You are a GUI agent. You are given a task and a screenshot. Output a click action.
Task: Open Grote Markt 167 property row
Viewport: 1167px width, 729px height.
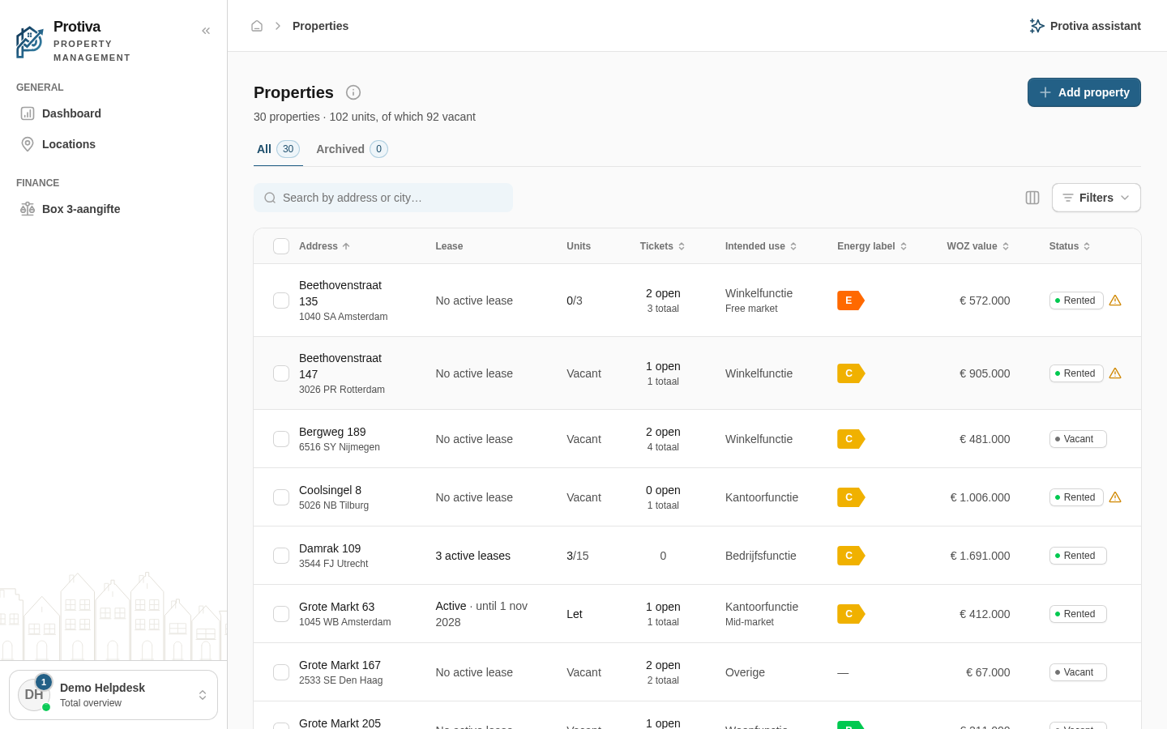697,672
